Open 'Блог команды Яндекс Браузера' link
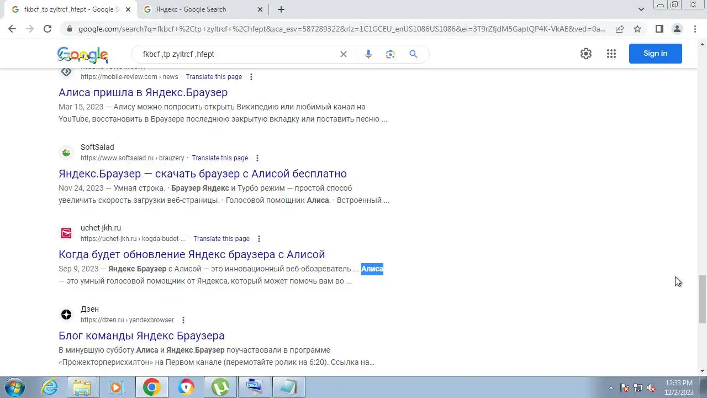Image resolution: width=707 pixels, height=398 pixels. click(x=141, y=336)
